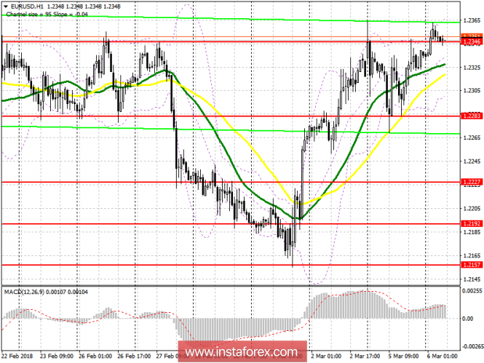The width and height of the screenshot is (484, 363).
Task: Click the 1.2245 price scale value
Action: (x=472, y=161)
